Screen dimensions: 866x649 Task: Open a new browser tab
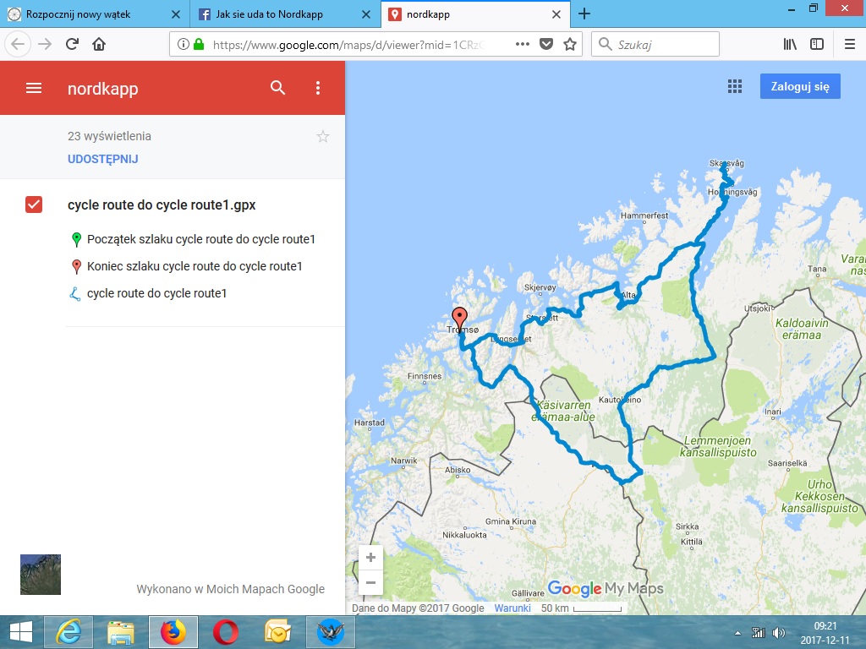pyautogui.click(x=584, y=14)
